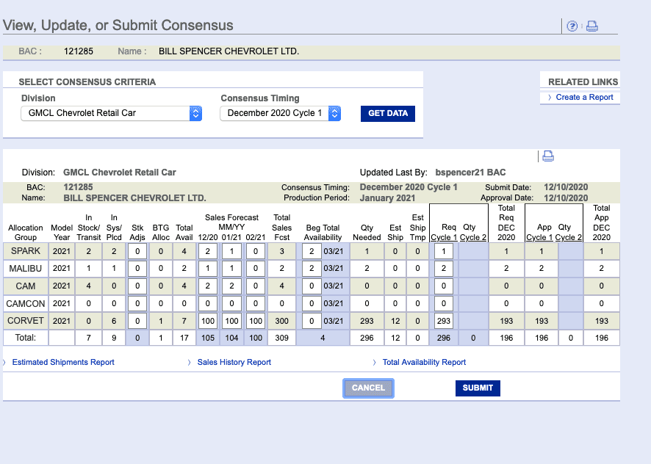651x464 pixels.
Task: Click the App Cycle 1 column header
Action: point(540,233)
